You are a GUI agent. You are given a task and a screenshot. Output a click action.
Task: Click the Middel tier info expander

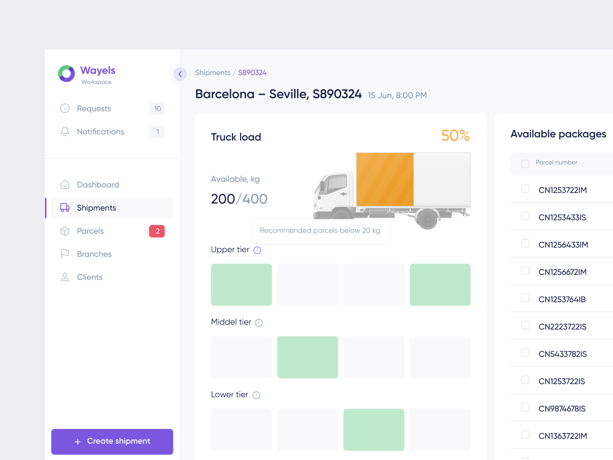(259, 322)
